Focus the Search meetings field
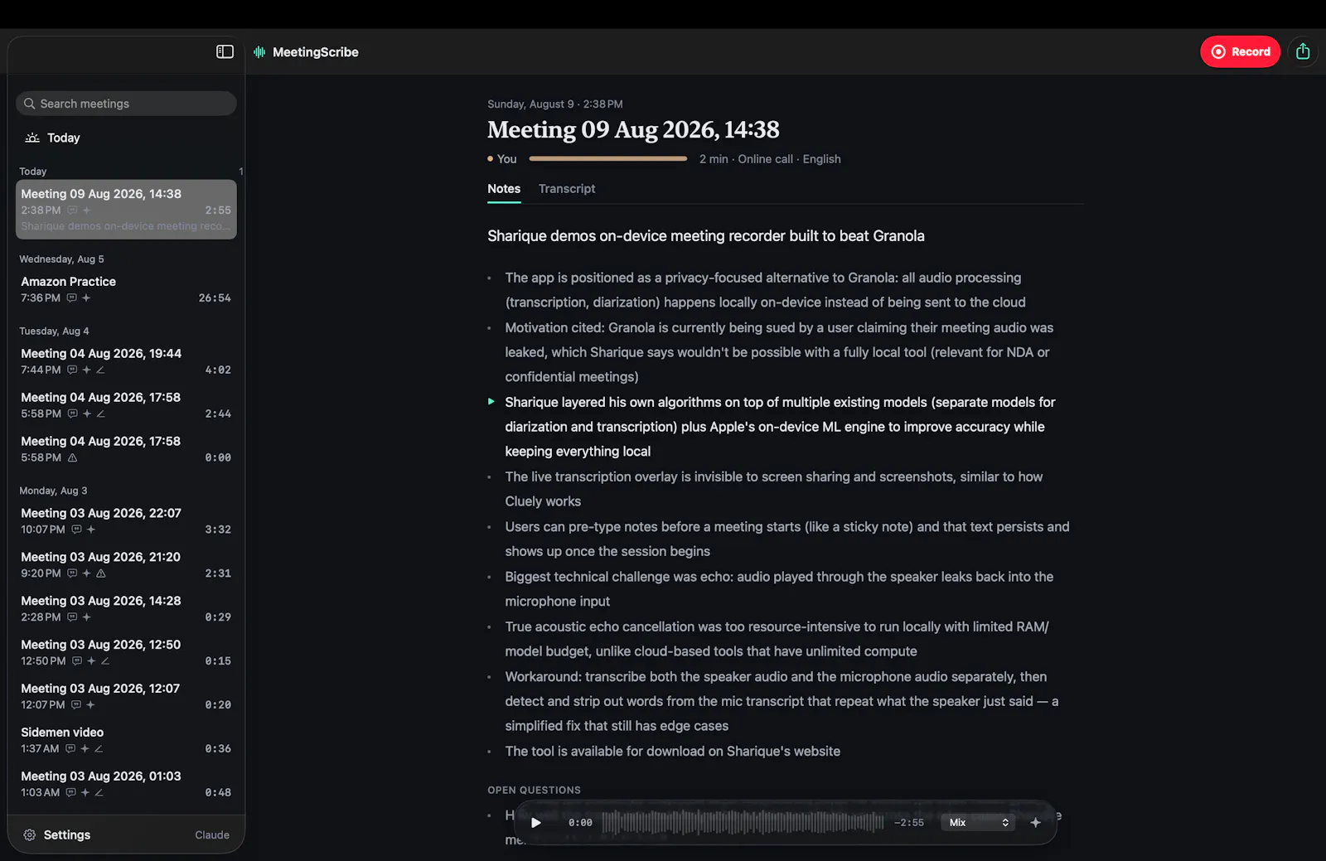Screen dimensions: 1326x861 coord(126,104)
